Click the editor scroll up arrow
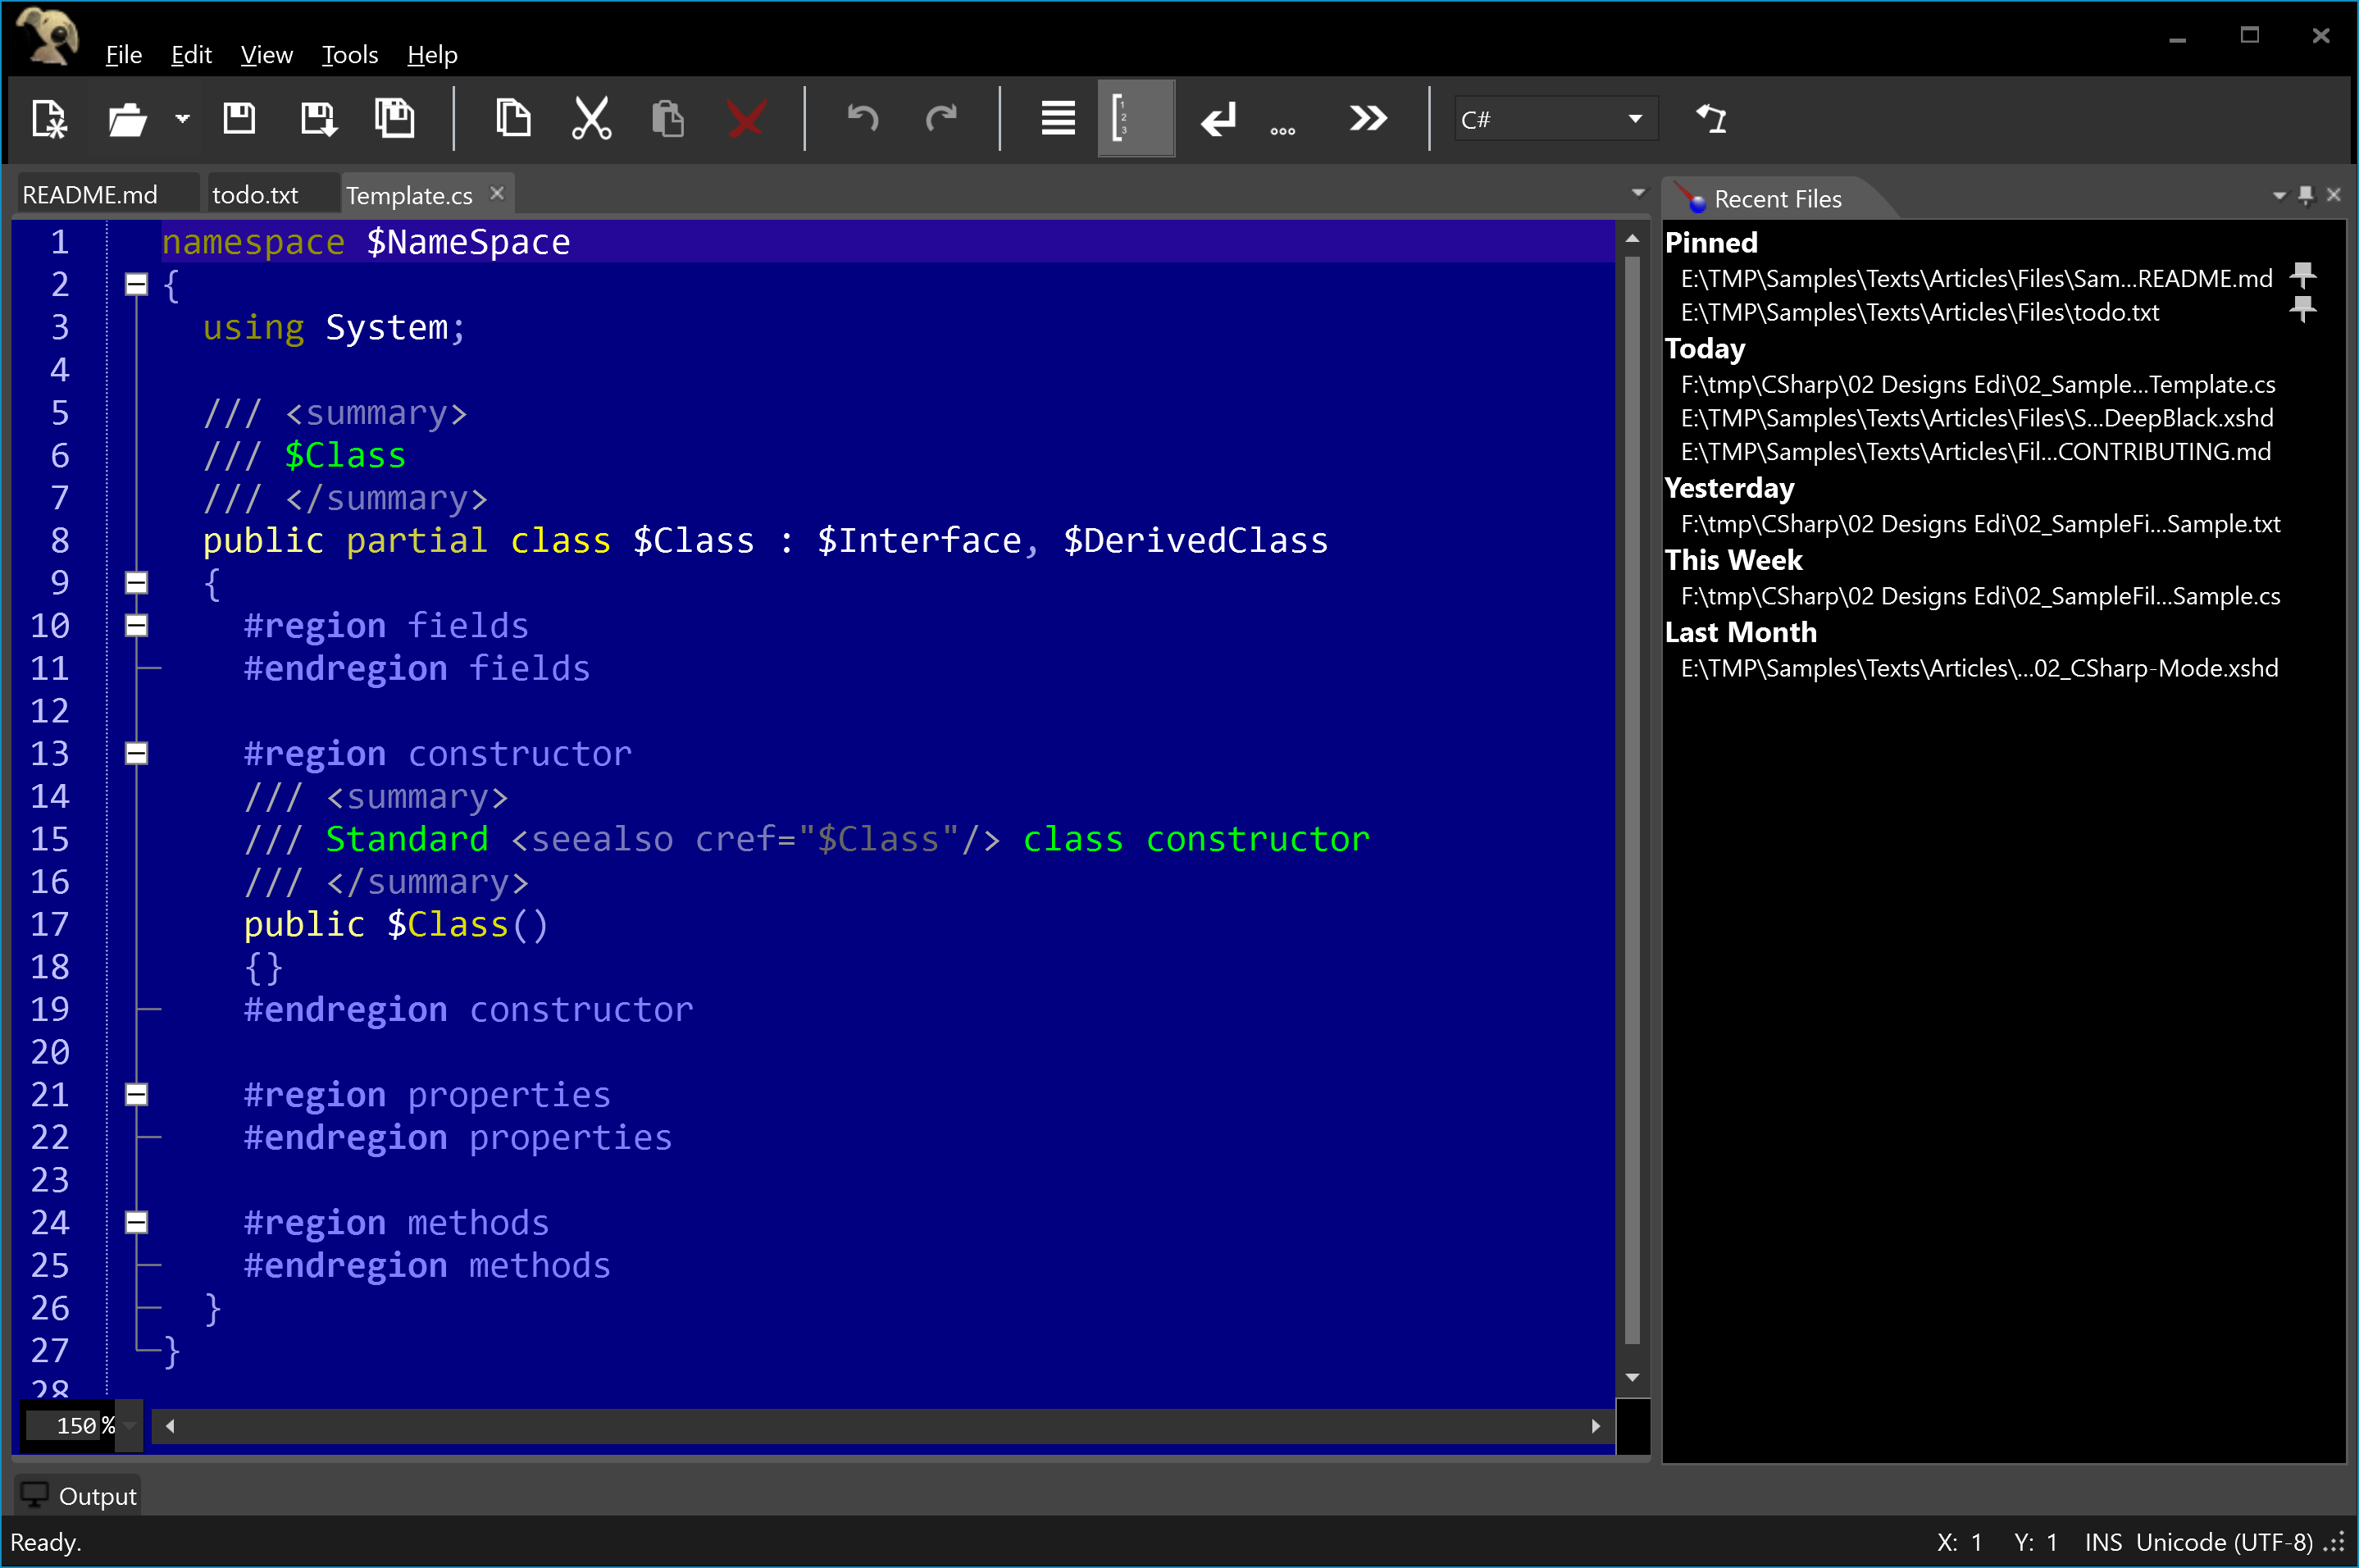2359x1568 pixels. 1633,239
